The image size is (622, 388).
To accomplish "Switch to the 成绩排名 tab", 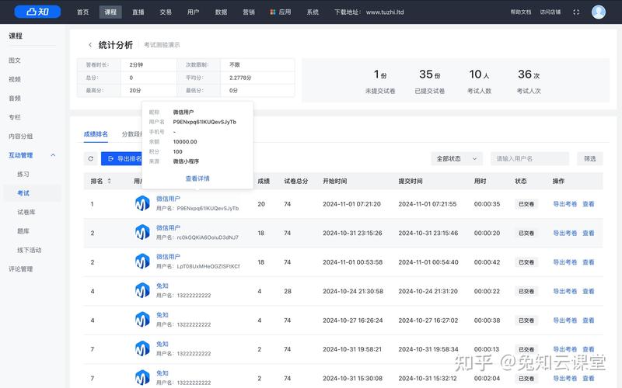I will pos(96,134).
